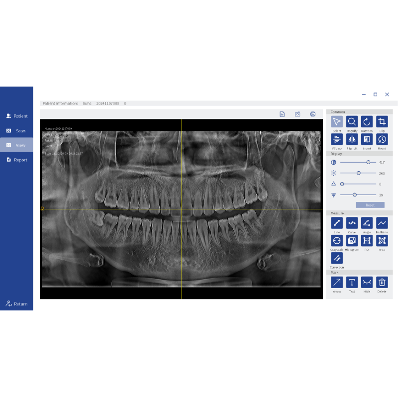
Task: Pick the Line measure tool
Action: click(x=337, y=223)
